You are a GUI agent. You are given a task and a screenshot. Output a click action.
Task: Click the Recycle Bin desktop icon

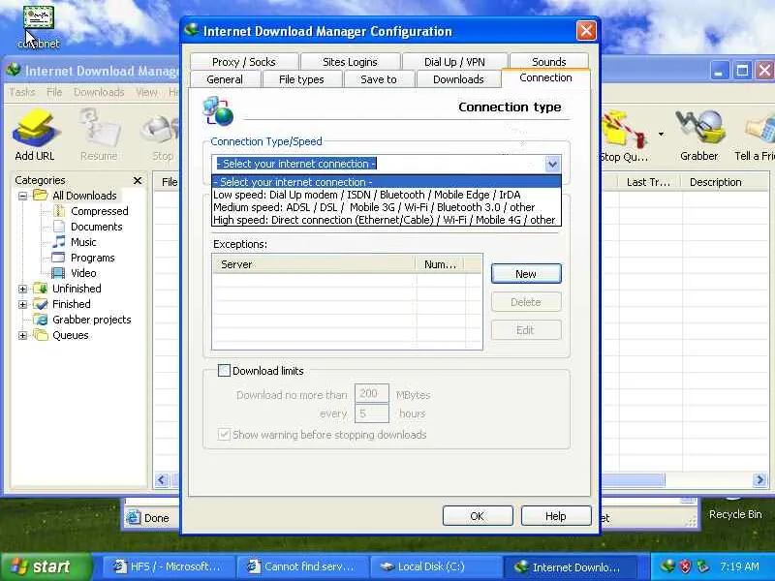735,514
